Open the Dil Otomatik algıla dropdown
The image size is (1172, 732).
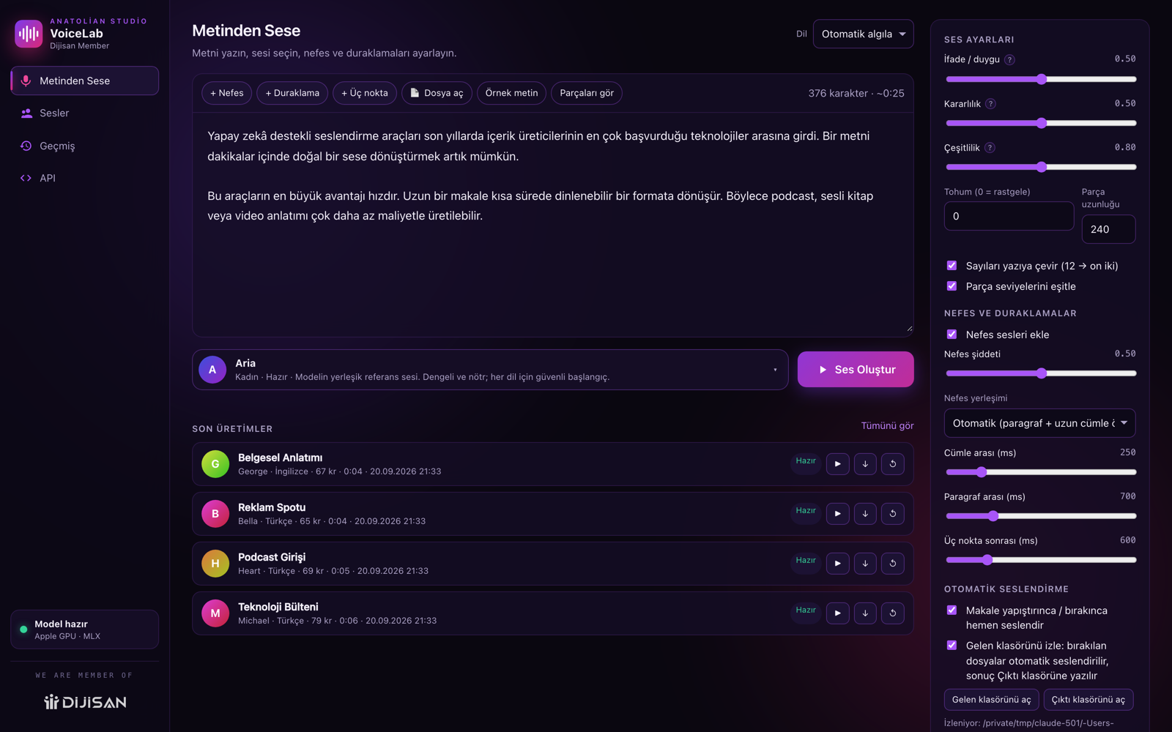(863, 34)
